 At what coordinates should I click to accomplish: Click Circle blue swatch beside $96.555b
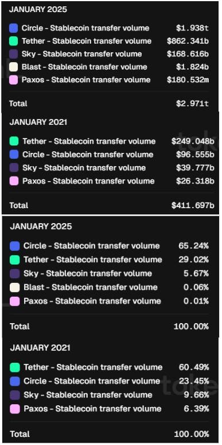(x=14, y=155)
